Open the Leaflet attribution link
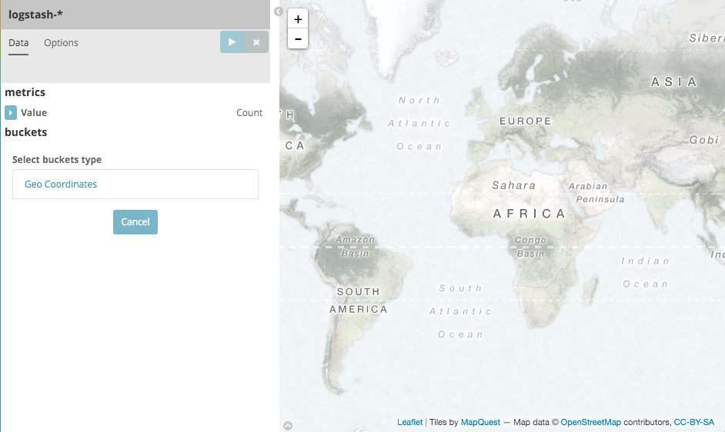 click(409, 422)
